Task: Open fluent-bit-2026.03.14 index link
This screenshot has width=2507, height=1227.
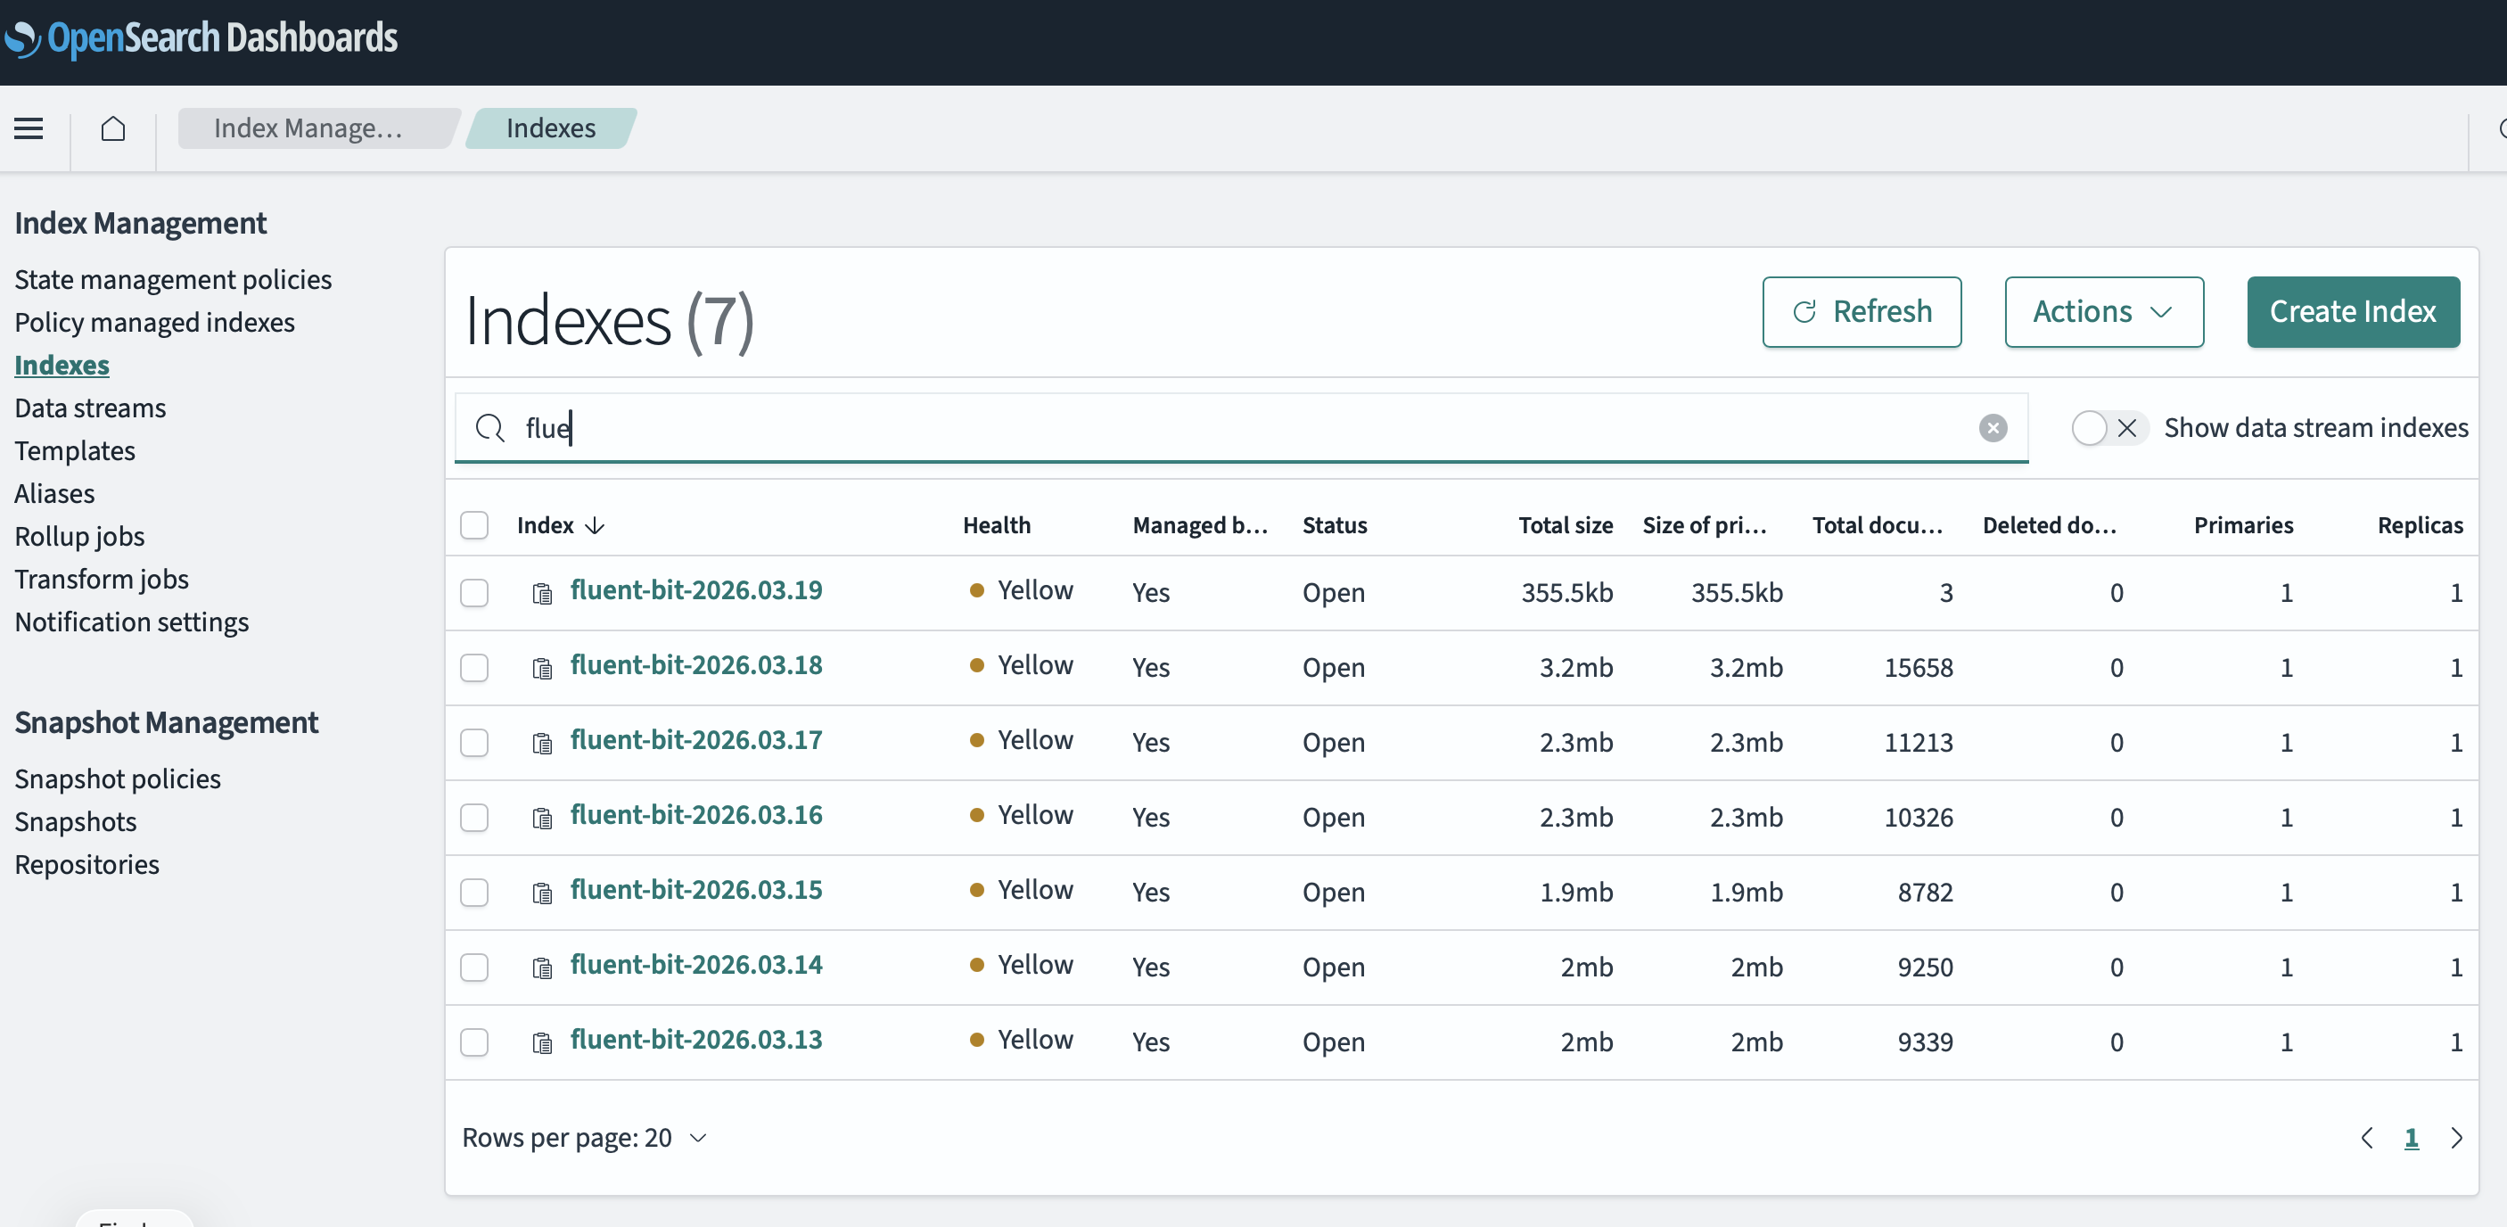Action: (696, 965)
